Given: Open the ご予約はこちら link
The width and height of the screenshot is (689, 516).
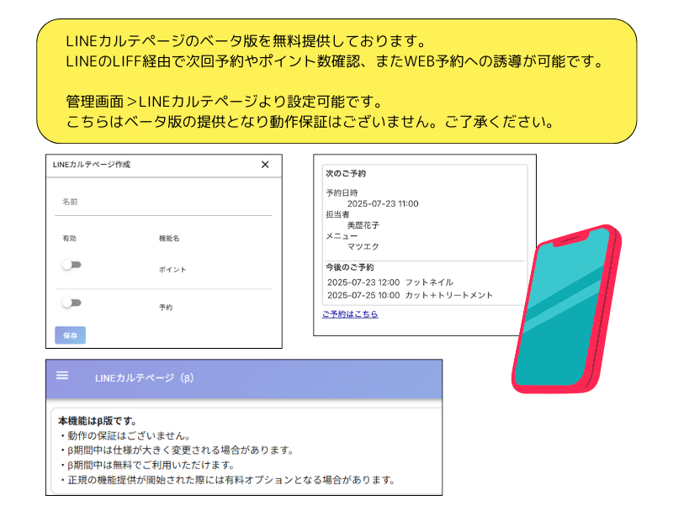Looking at the screenshot, I should click(x=350, y=314).
